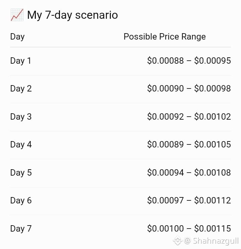241x249 pixels.
Task: Click the Binance logo watermark icon
Action: 178,240
